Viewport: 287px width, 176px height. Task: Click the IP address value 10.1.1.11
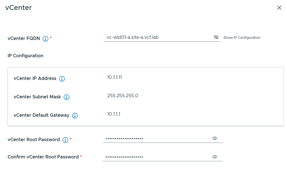[115, 77]
